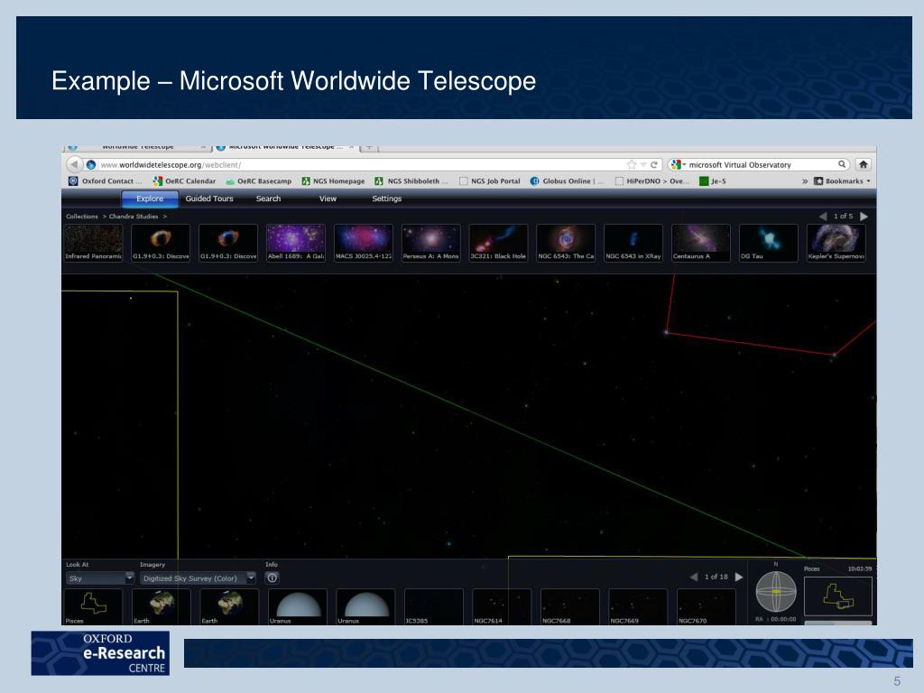Click the Collections breadcrumb

[82, 217]
